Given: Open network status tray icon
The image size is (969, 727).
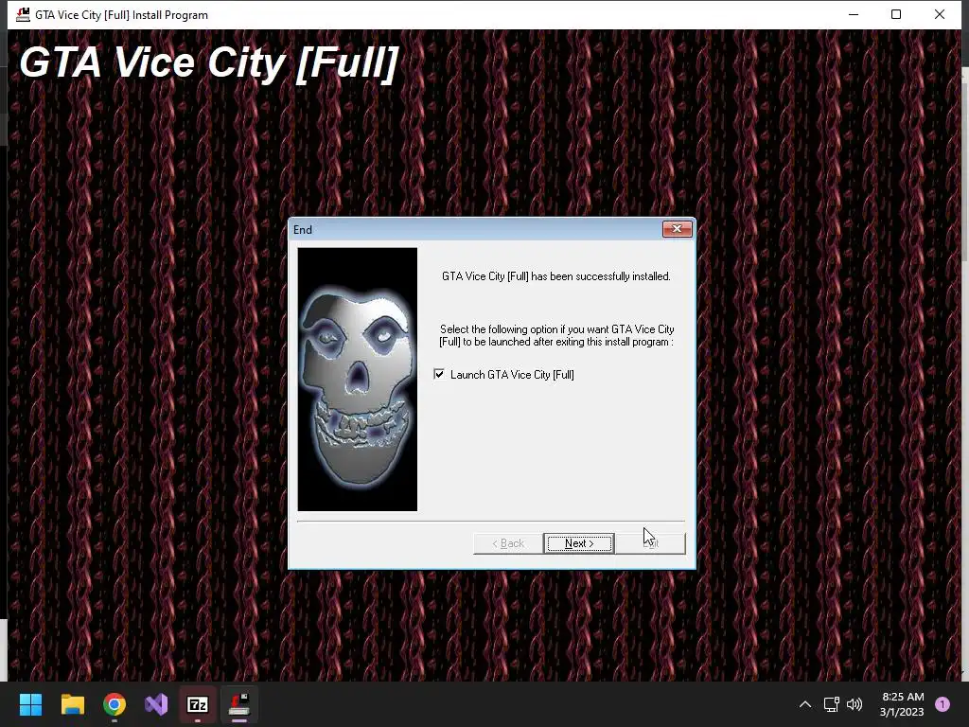Looking at the screenshot, I should [831, 704].
